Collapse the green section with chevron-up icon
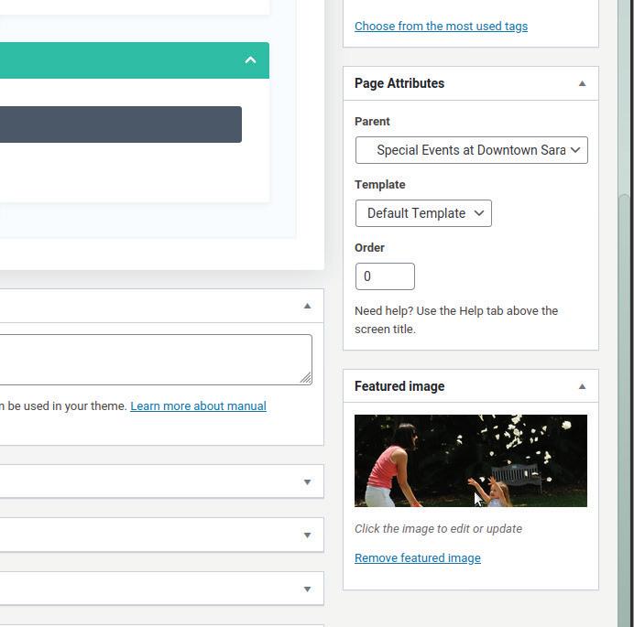Screen dimensions: 634x627 coord(251,60)
